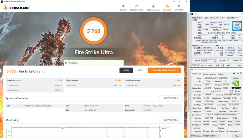The height and width of the screenshot is (138, 243).
Task: Click the GPU-Z title bar icon
Action: tap(192, 70)
